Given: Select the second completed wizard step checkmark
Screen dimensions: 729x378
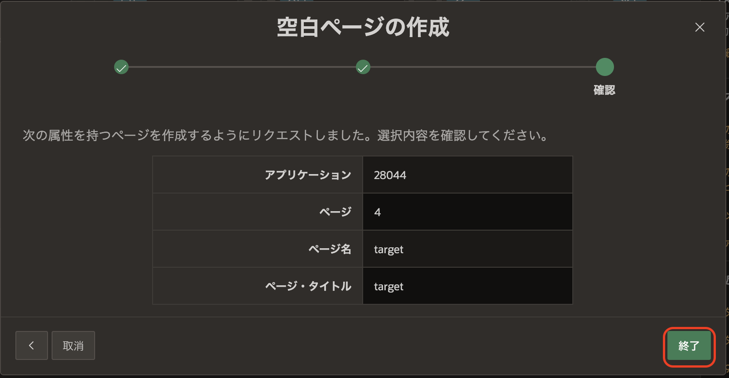Looking at the screenshot, I should (x=363, y=67).
